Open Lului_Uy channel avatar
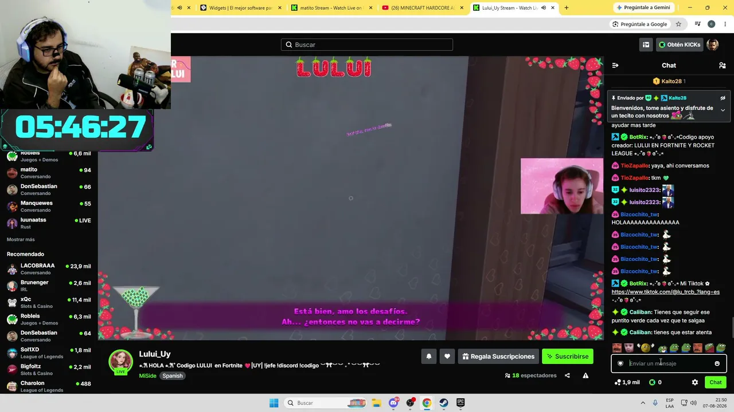The width and height of the screenshot is (734, 412). click(121, 362)
